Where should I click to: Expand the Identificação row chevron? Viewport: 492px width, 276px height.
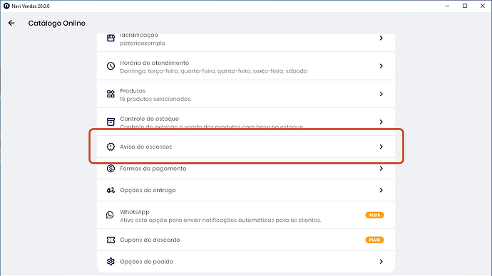(x=381, y=38)
